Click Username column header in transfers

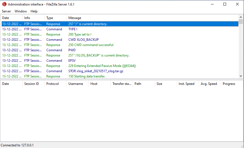click(78, 84)
